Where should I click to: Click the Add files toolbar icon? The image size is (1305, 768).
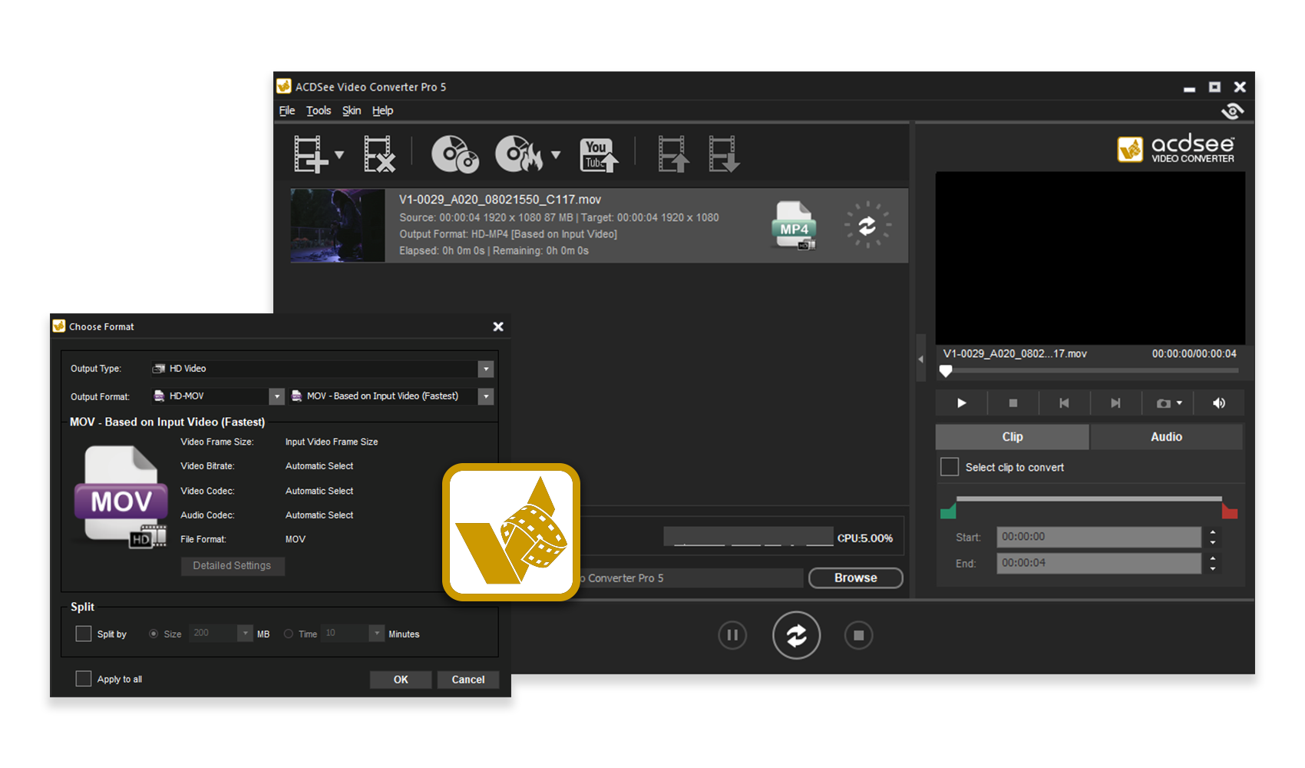click(311, 154)
